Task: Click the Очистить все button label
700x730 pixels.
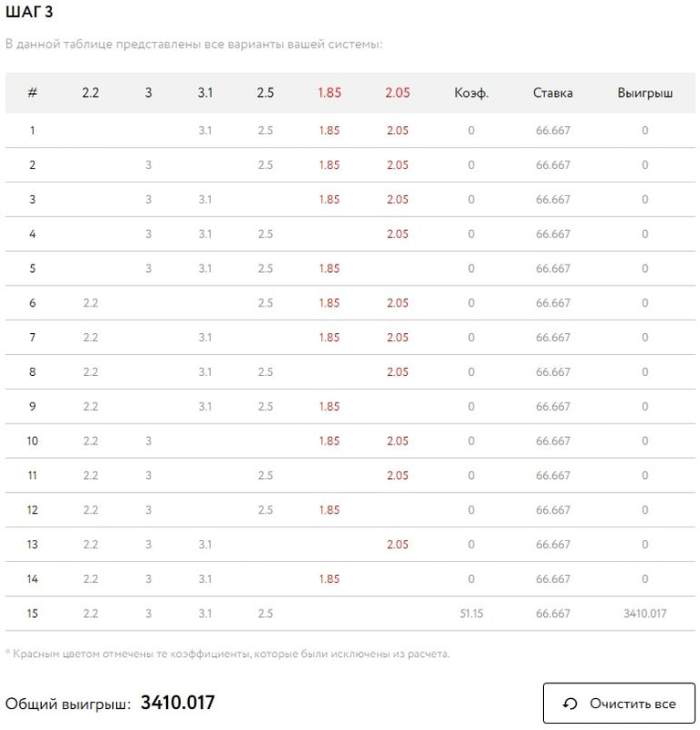Action: coord(632,704)
